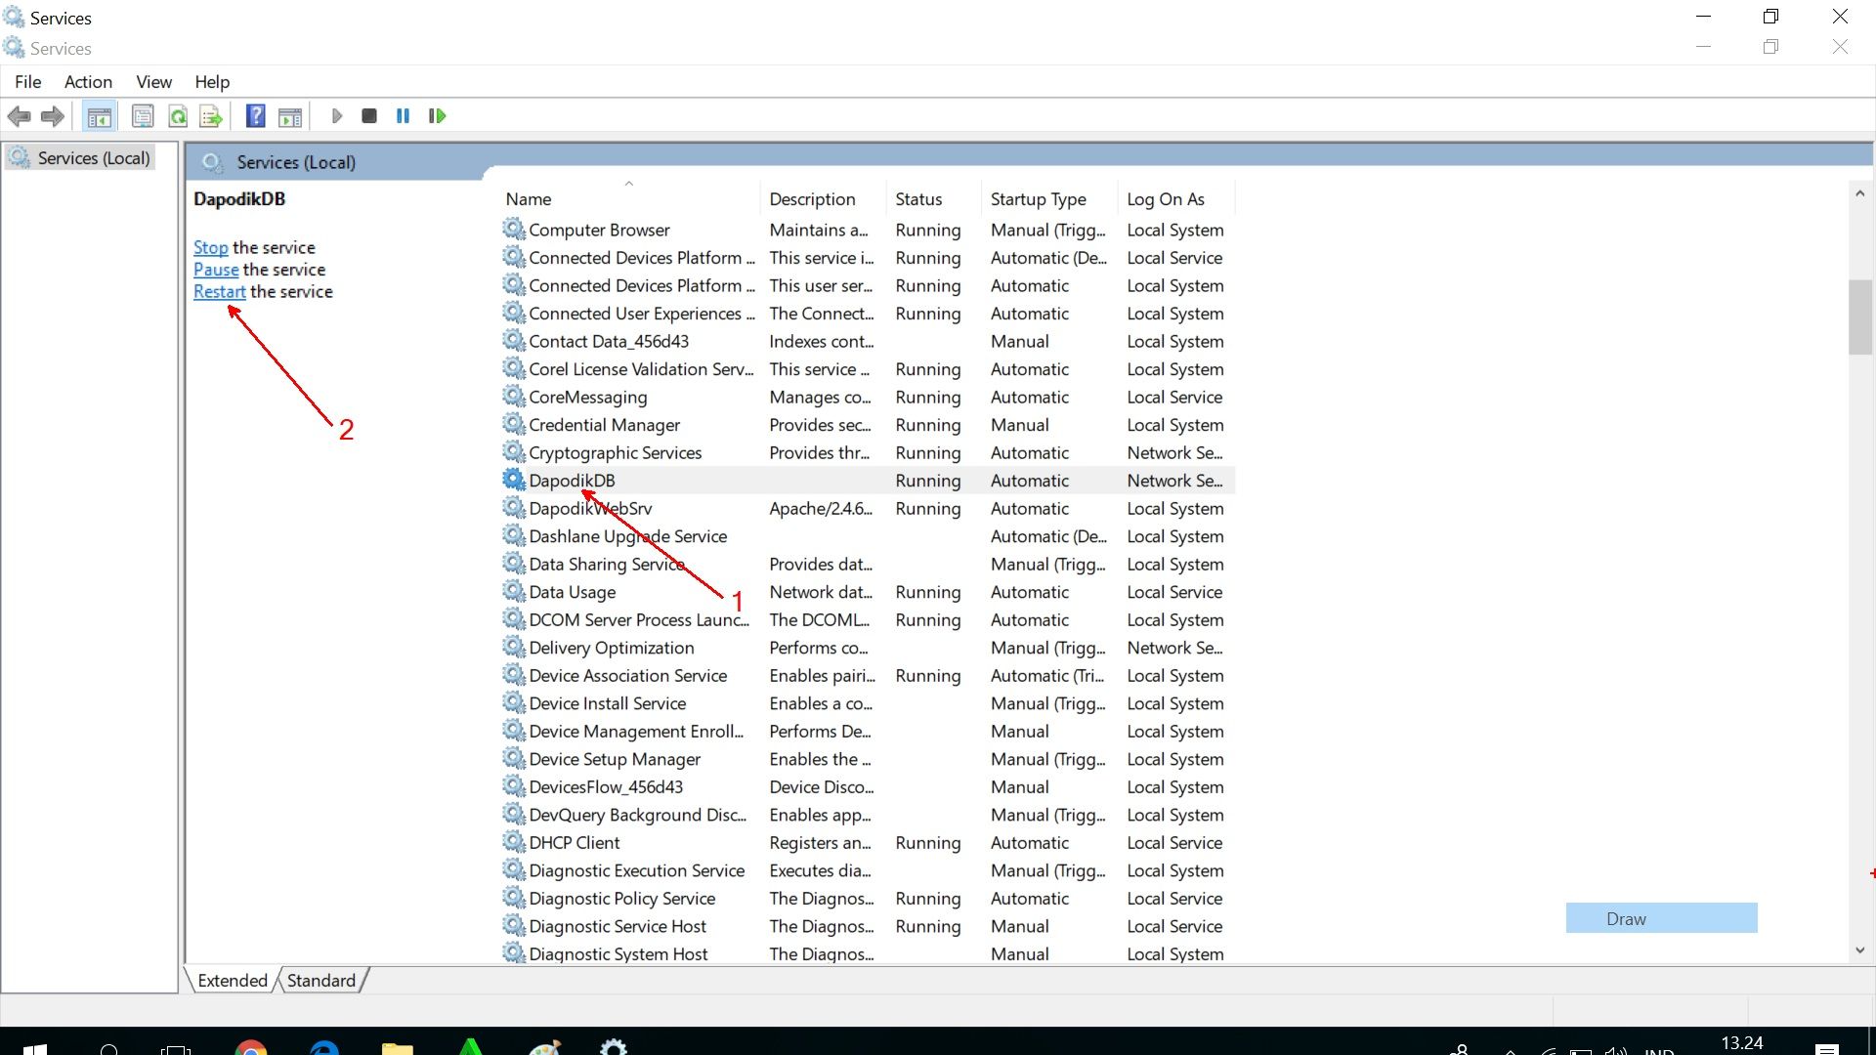The height and width of the screenshot is (1055, 1876).
Task: Toggle Show/Hide Console Tree icon
Action: coord(100,116)
